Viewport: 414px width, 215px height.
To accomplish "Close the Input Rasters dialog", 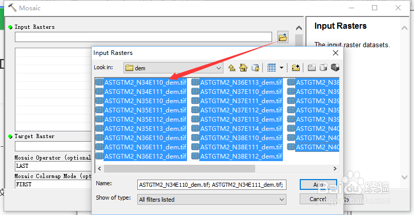I will tap(336, 53).
